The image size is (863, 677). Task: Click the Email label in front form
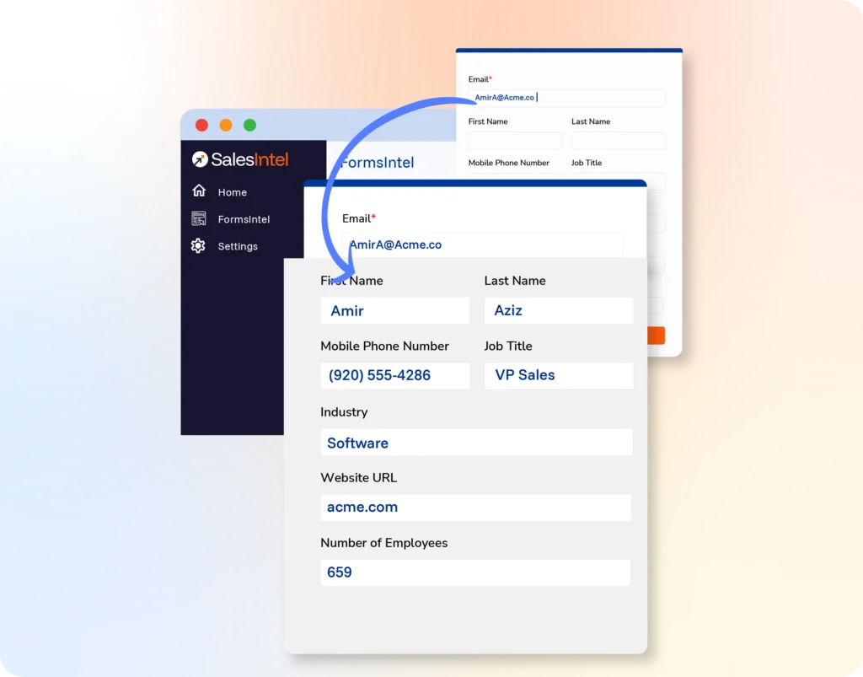click(x=359, y=218)
